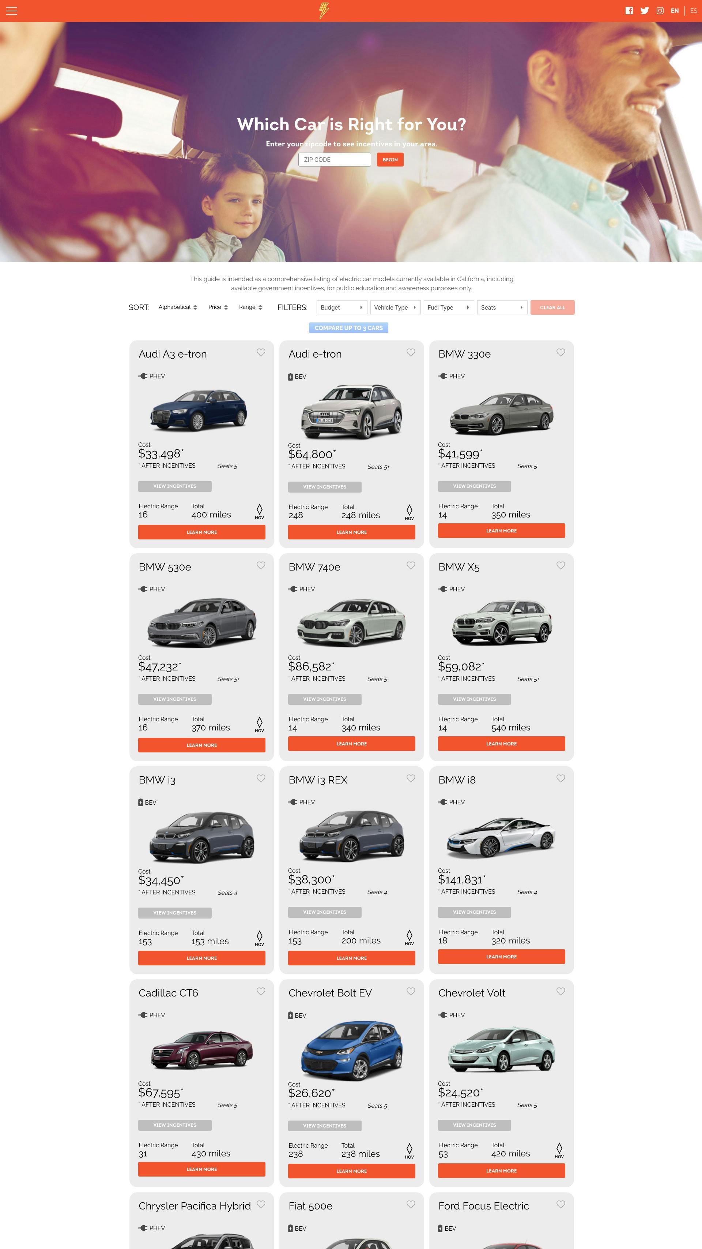Click the ZIP CODE input field
The height and width of the screenshot is (1249, 702).
[x=334, y=160]
